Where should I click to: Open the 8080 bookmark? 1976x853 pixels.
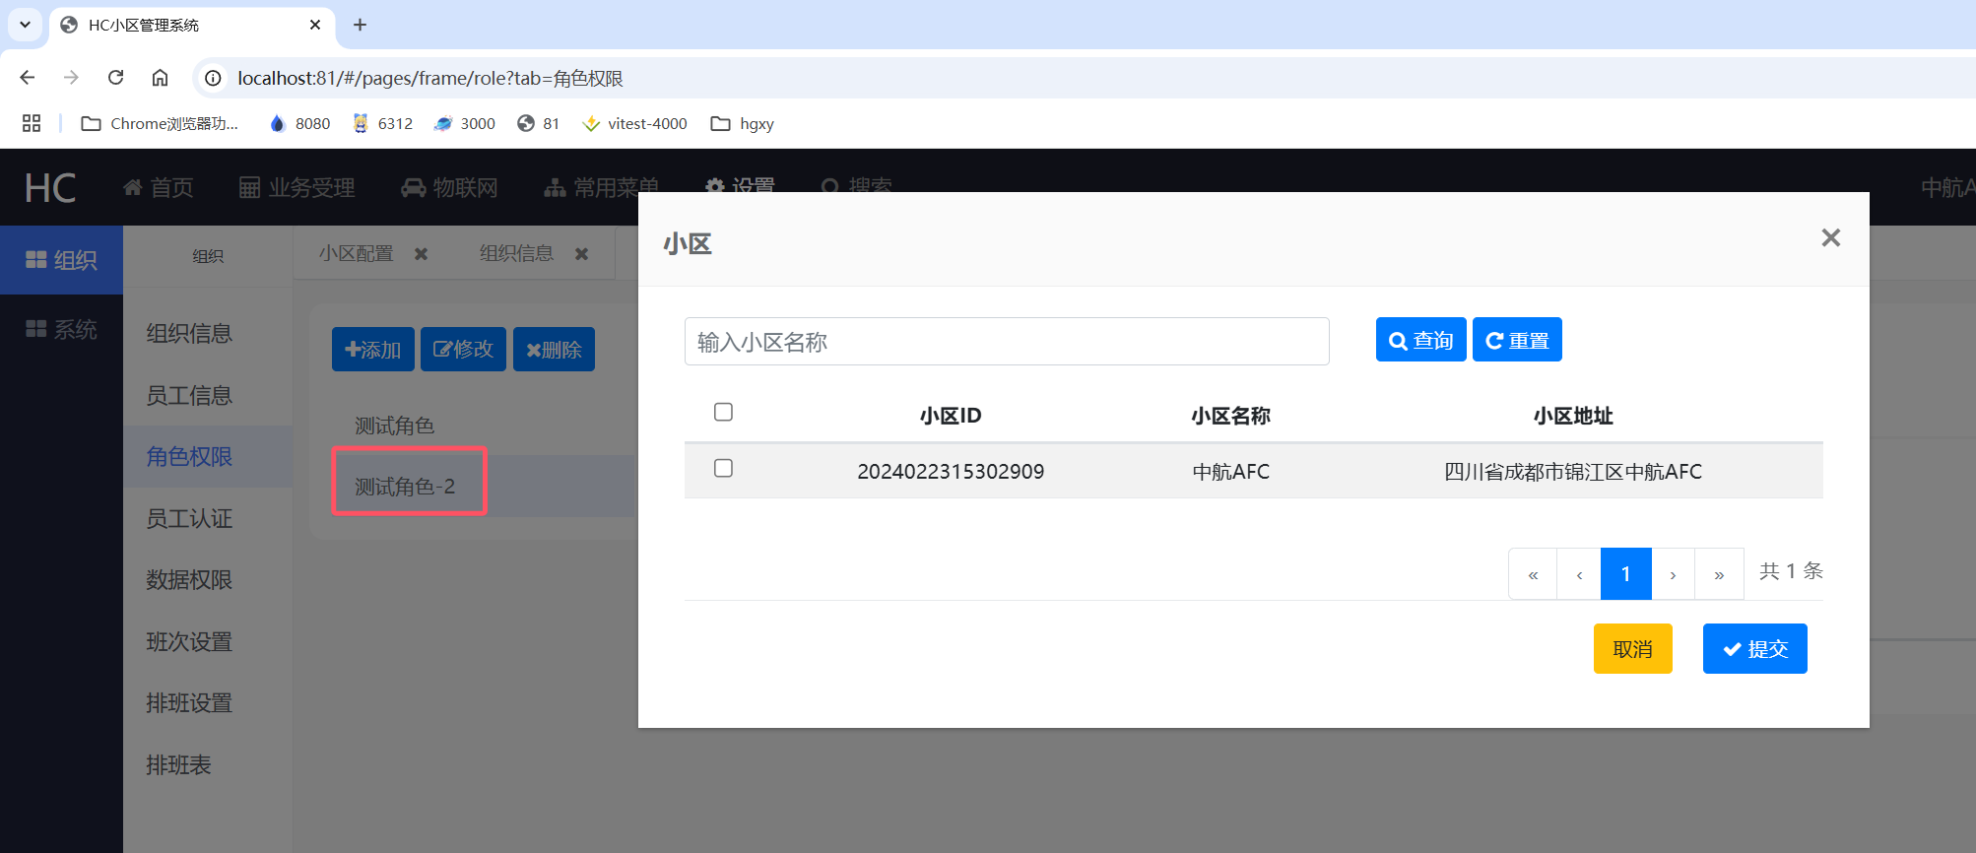[300, 123]
